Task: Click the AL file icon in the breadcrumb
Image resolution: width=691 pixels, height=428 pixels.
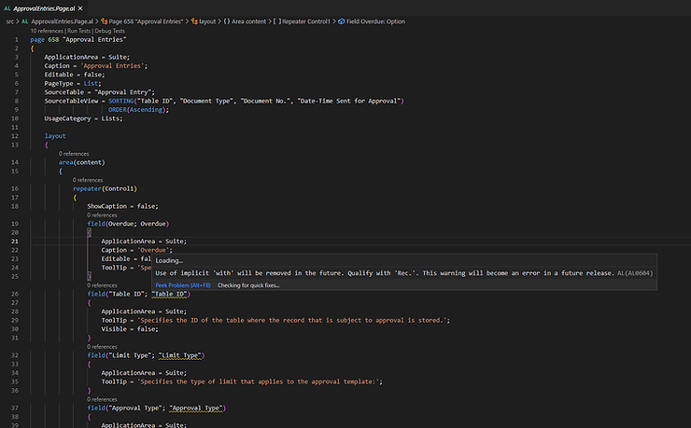Action: pos(26,20)
